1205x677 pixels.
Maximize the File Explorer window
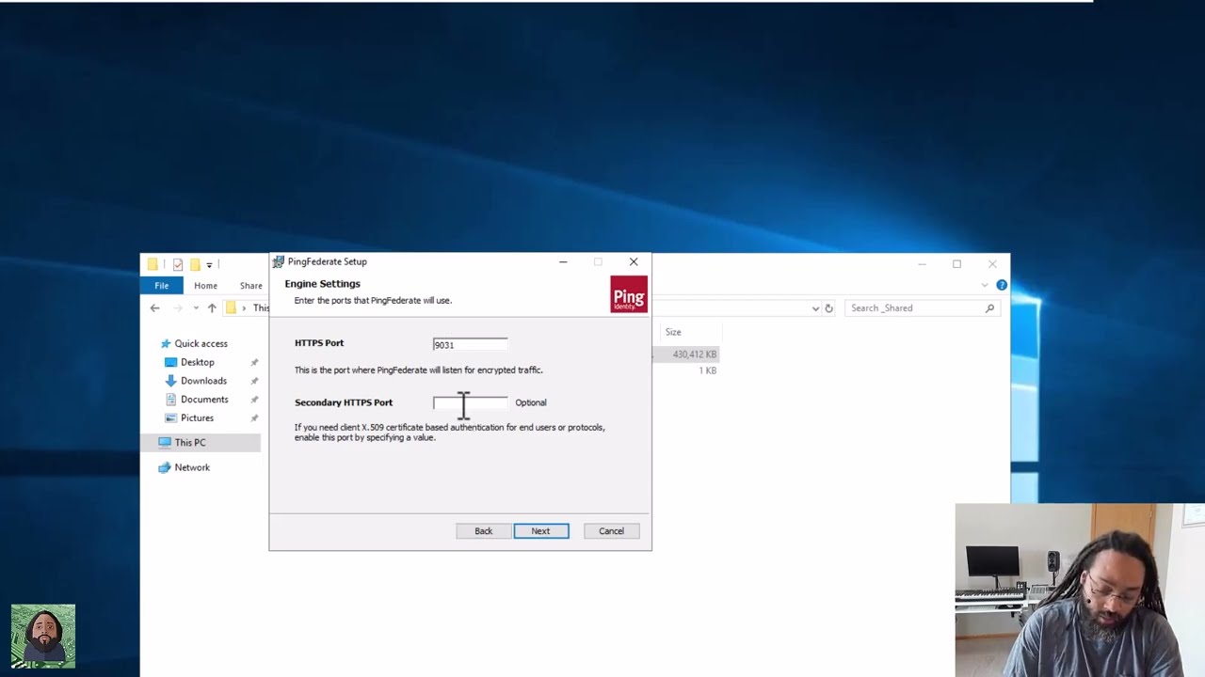[x=956, y=264]
